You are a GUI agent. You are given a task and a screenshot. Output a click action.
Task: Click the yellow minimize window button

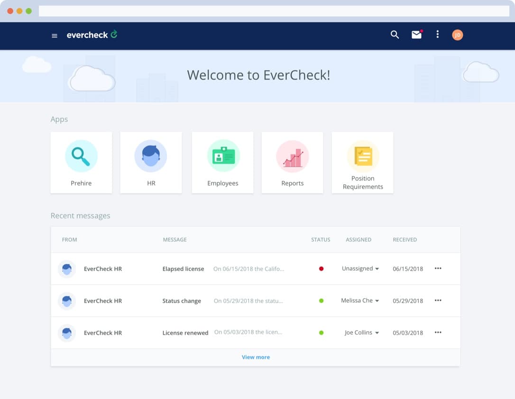point(19,11)
